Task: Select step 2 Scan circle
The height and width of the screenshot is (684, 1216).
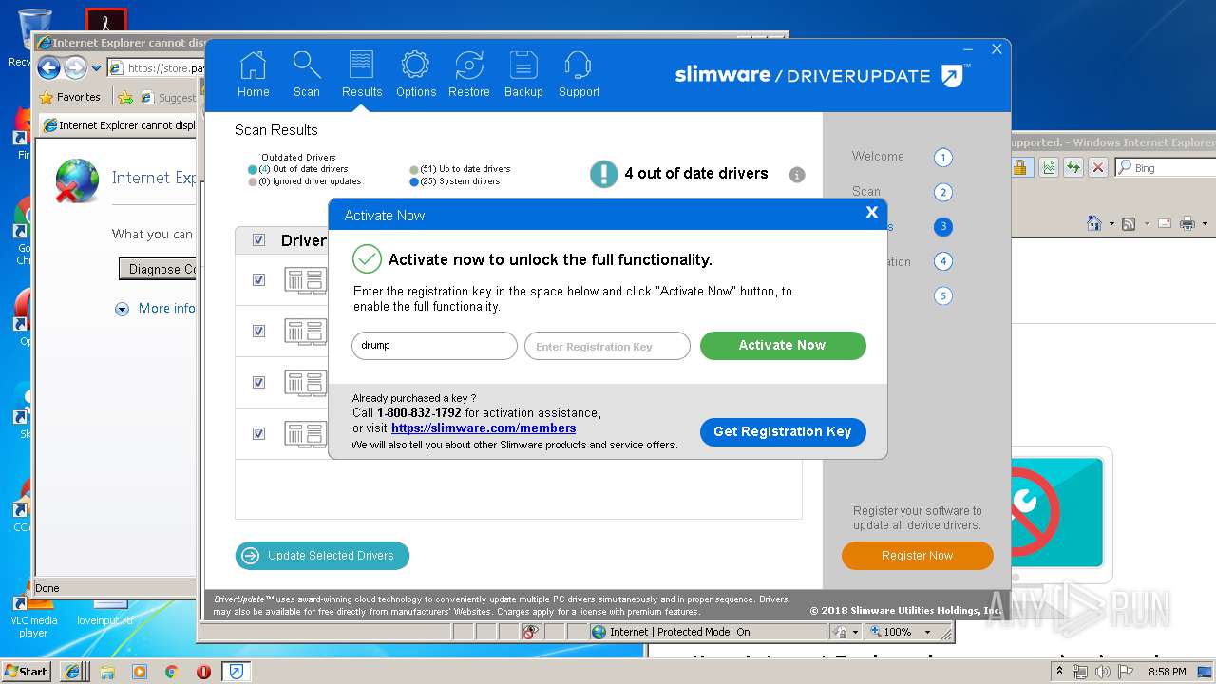Action: 942,193
